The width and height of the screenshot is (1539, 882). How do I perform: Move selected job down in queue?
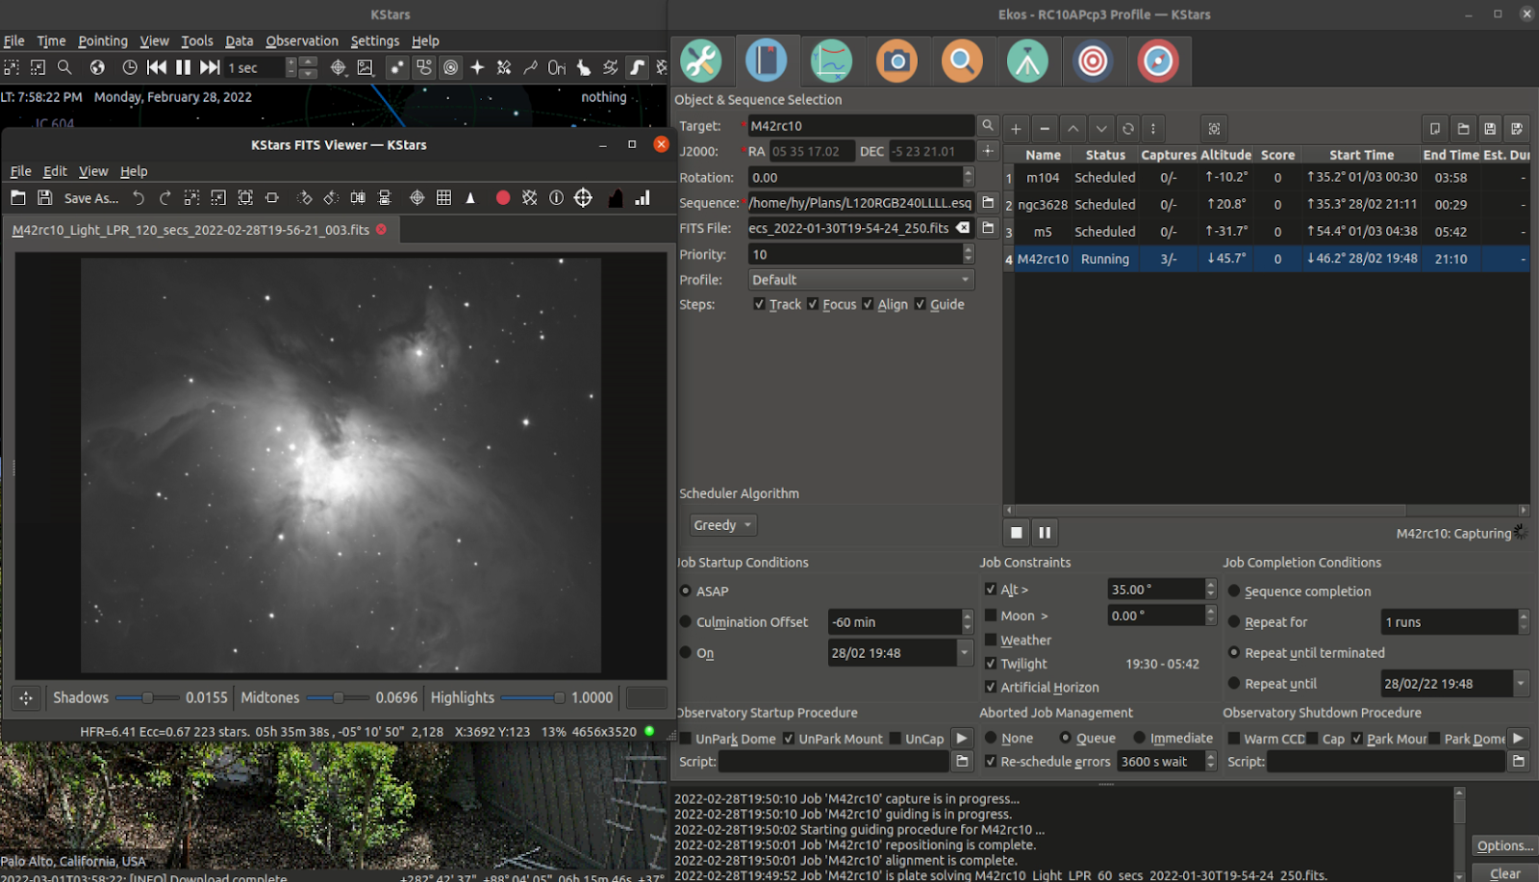(x=1101, y=129)
